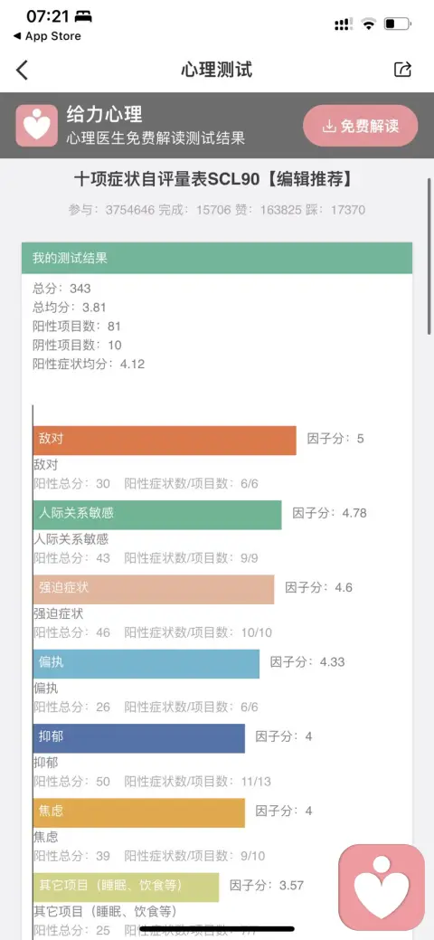Click the vertical scrollbar on right edge
Image resolution: width=434 pixels, height=940 pixels.
tap(429, 257)
